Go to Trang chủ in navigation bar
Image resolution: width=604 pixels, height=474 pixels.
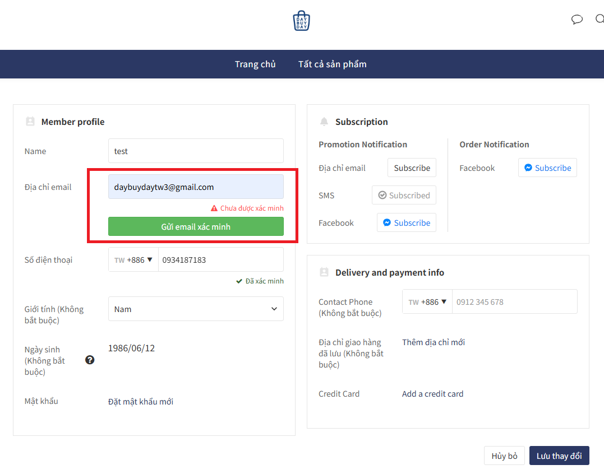255,64
